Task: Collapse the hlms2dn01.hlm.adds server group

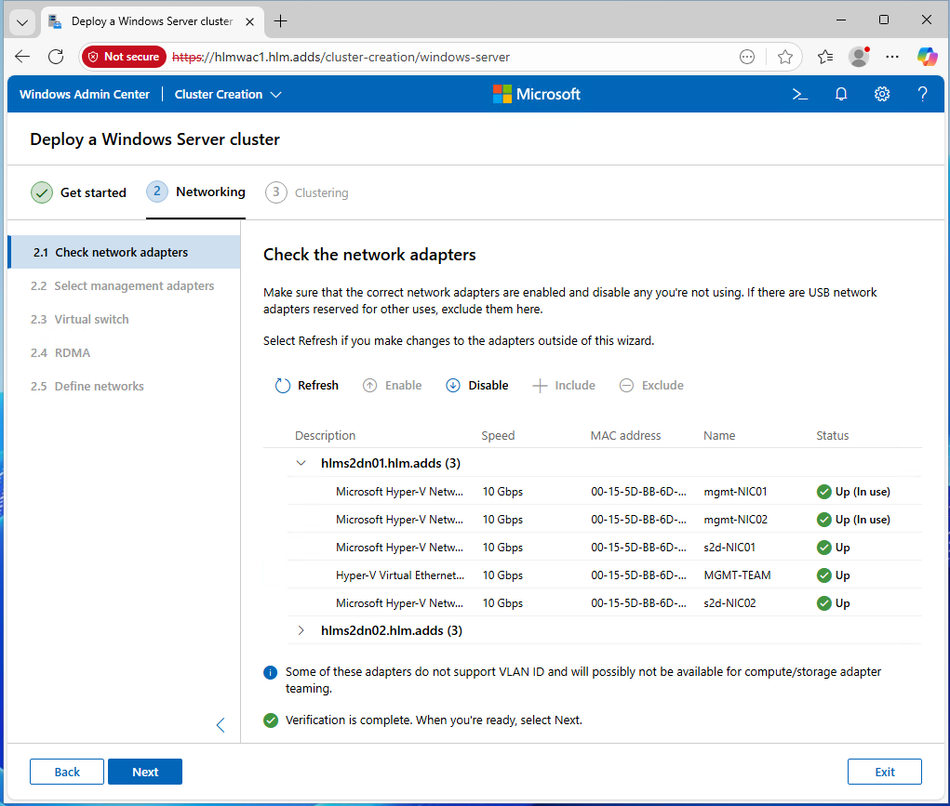Action: click(x=301, y=463)
